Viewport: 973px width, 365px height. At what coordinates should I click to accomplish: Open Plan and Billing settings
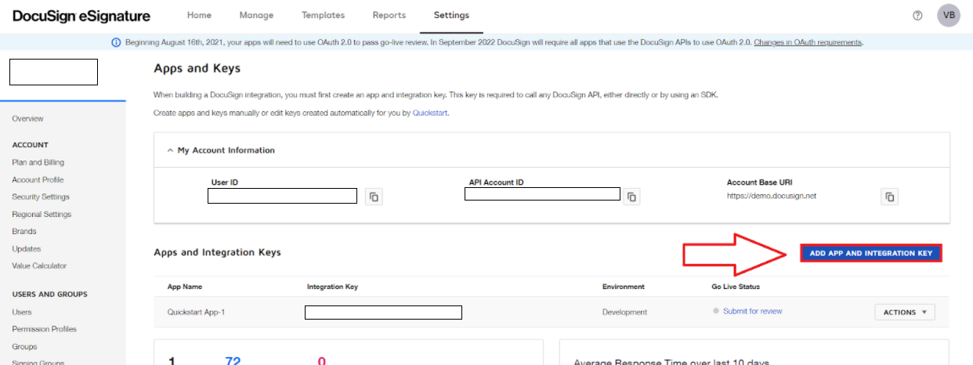coord(38,163)
